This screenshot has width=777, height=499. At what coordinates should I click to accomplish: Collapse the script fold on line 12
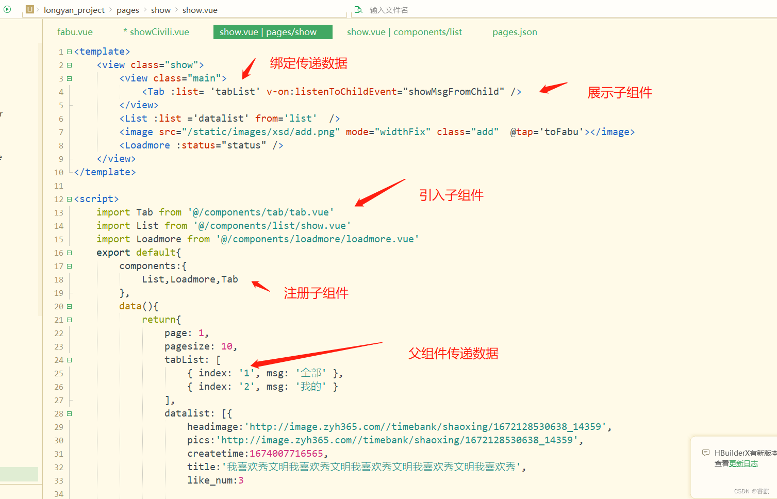(69, 199)
